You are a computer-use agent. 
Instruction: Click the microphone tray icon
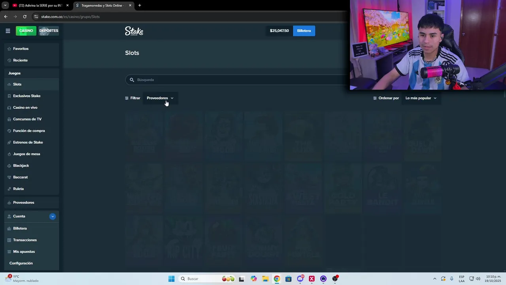(x=452, y=279)
